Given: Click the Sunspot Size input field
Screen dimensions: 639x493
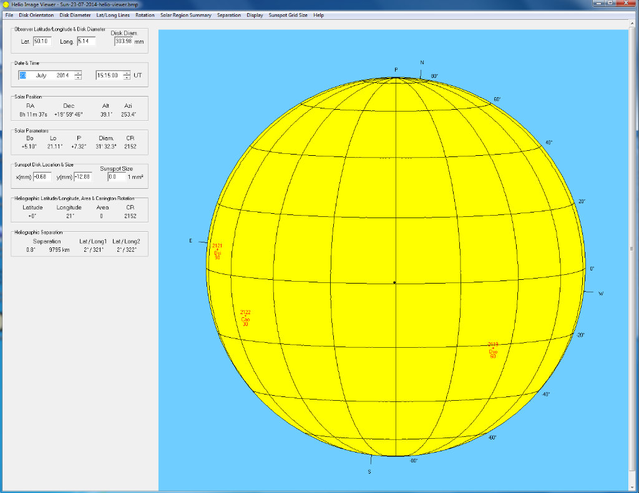Looking at the screenshot, I should 116,177.
